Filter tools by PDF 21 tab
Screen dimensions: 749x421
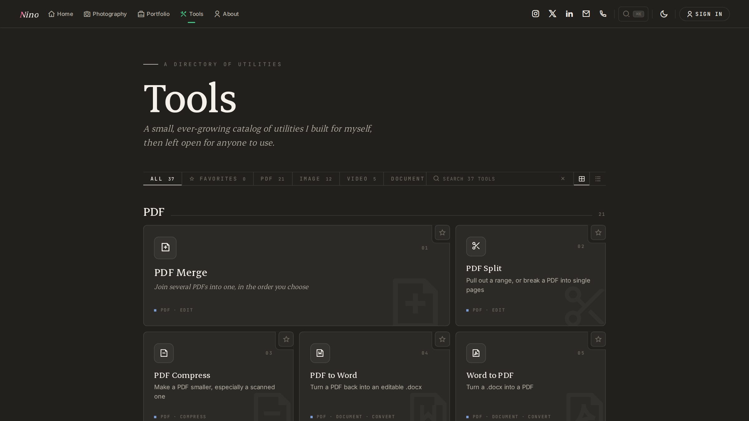click(x=273, y=179)
